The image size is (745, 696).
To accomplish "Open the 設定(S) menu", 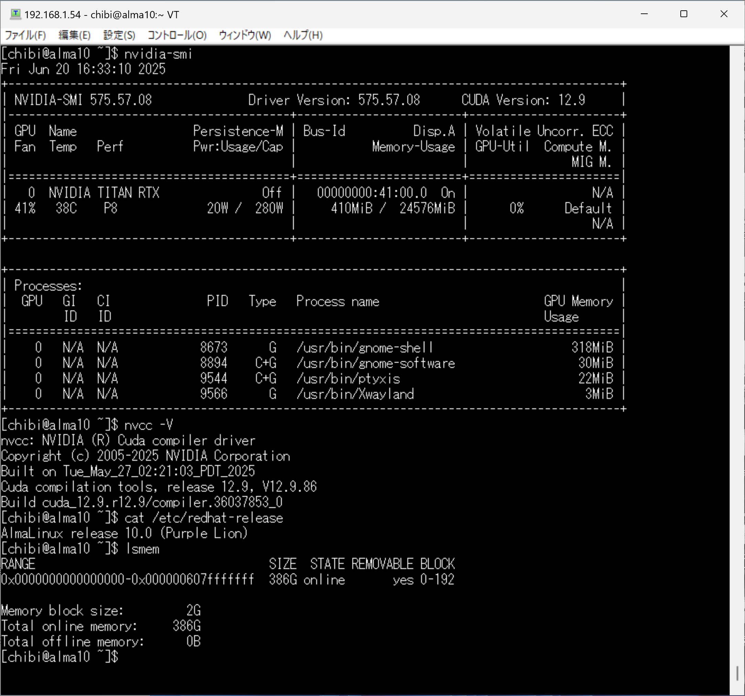I will [119, 35].
